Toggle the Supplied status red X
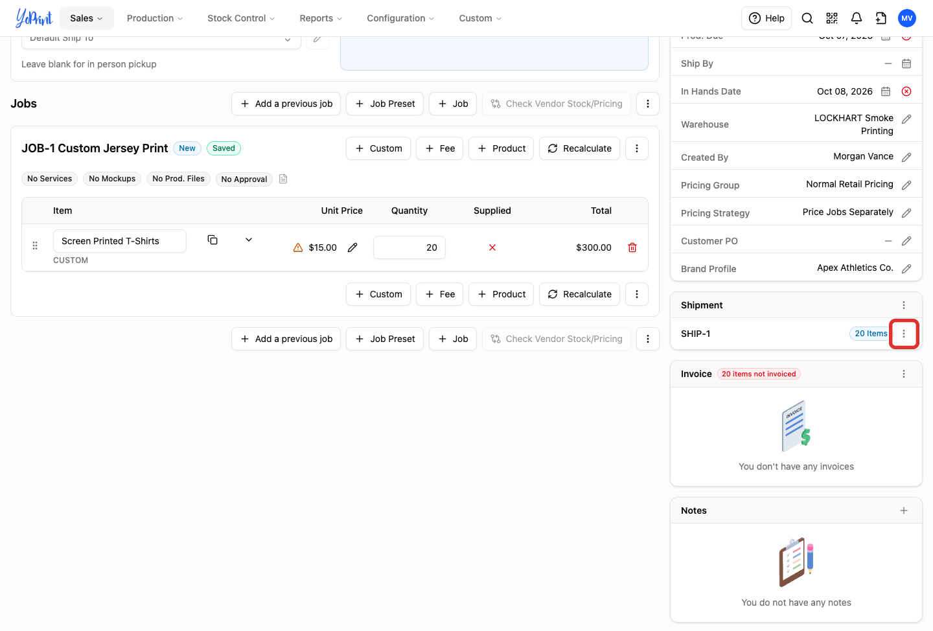This screenshot has width=933, height=631. click(492, 247)
